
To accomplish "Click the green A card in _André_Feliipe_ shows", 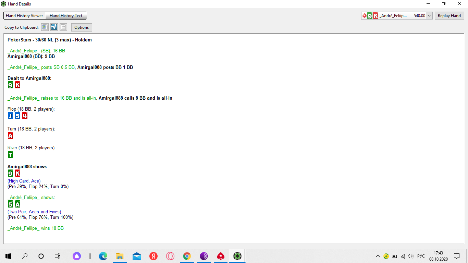I will [x=17, y=204].
